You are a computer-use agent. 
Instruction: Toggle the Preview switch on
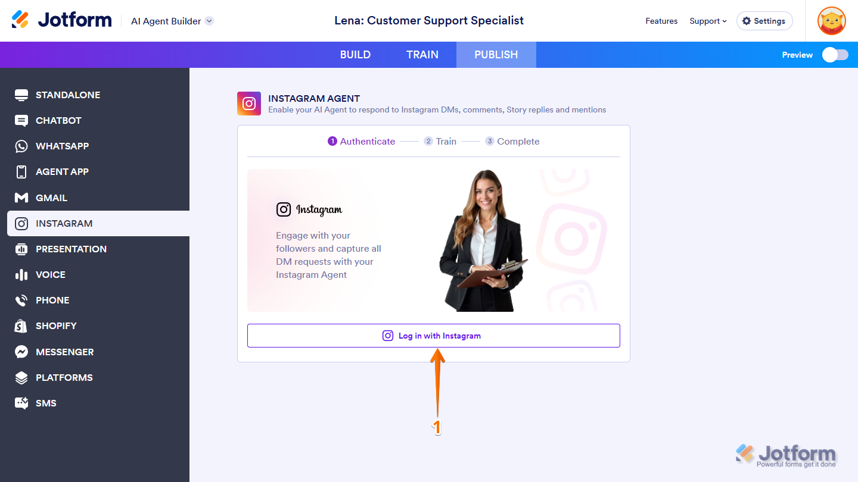[835, 55]
